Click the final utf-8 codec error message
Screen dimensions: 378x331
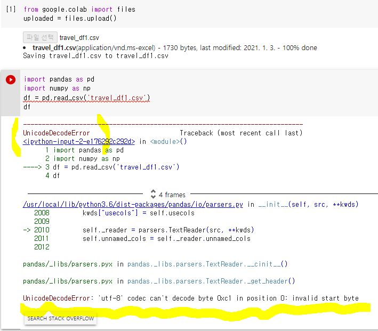tap(190, 298)
